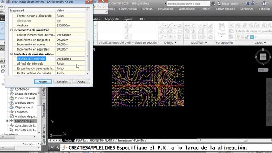
Task: Activate the Move tool in Modificar
Action: pos(187,25)
